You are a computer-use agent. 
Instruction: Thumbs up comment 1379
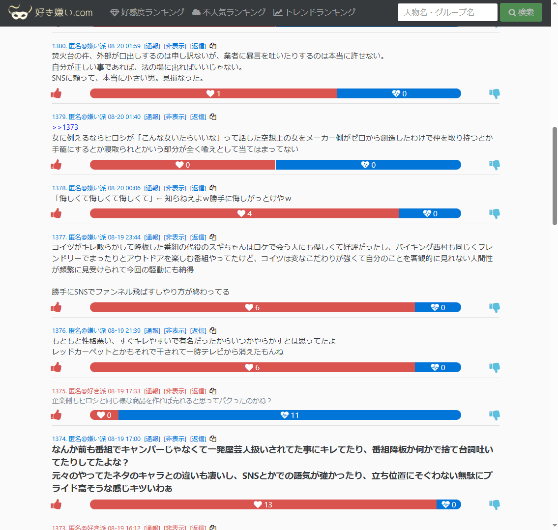pos(56,165)
